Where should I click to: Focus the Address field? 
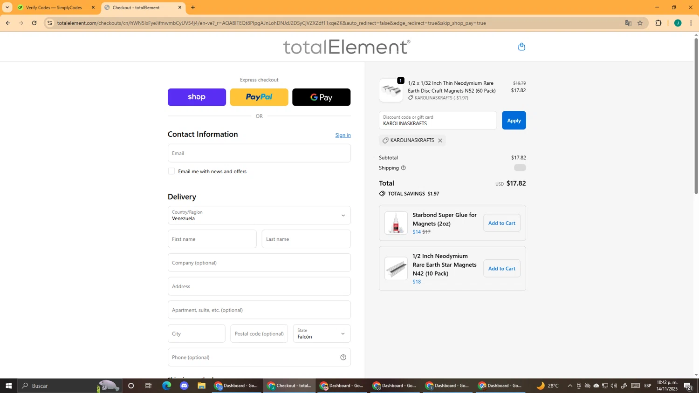tap(259, 286)
